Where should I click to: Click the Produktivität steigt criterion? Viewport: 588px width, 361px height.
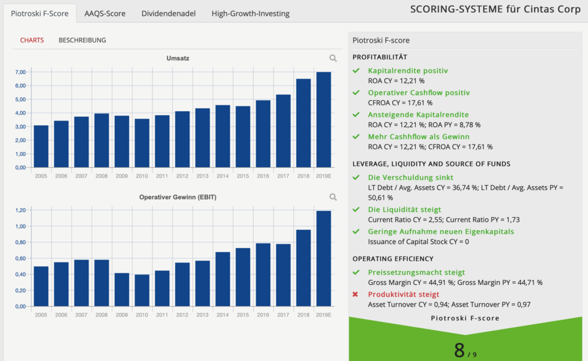click(404, 295)
